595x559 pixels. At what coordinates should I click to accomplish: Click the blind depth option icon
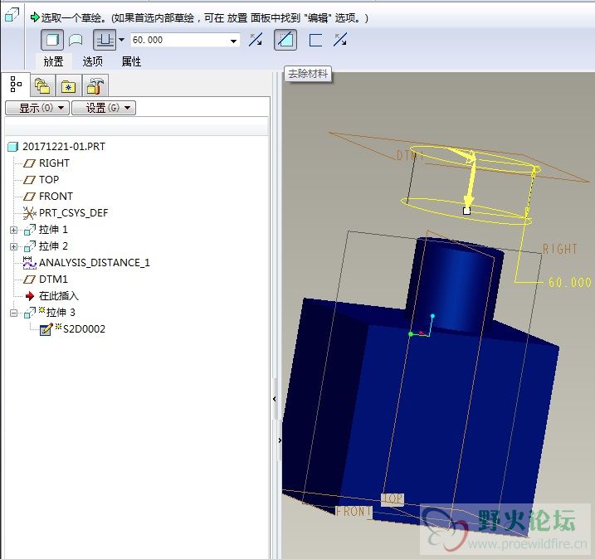(105, 40)
